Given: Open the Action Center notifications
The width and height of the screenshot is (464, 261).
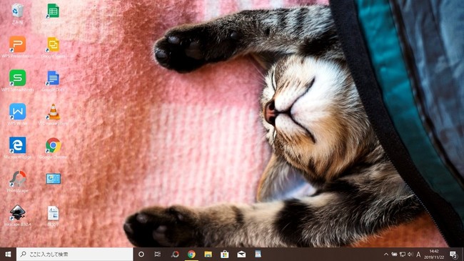Looking at the screenshot, I should (453, 254).
